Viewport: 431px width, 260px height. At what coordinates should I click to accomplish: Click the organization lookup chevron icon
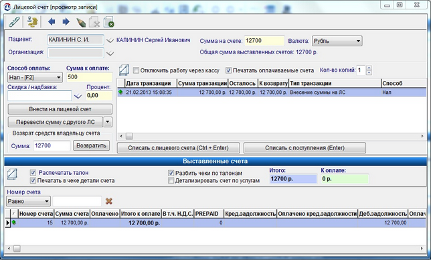coord(110,53)
